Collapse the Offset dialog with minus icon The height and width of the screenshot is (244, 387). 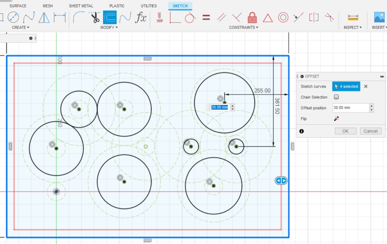point(302,76)
